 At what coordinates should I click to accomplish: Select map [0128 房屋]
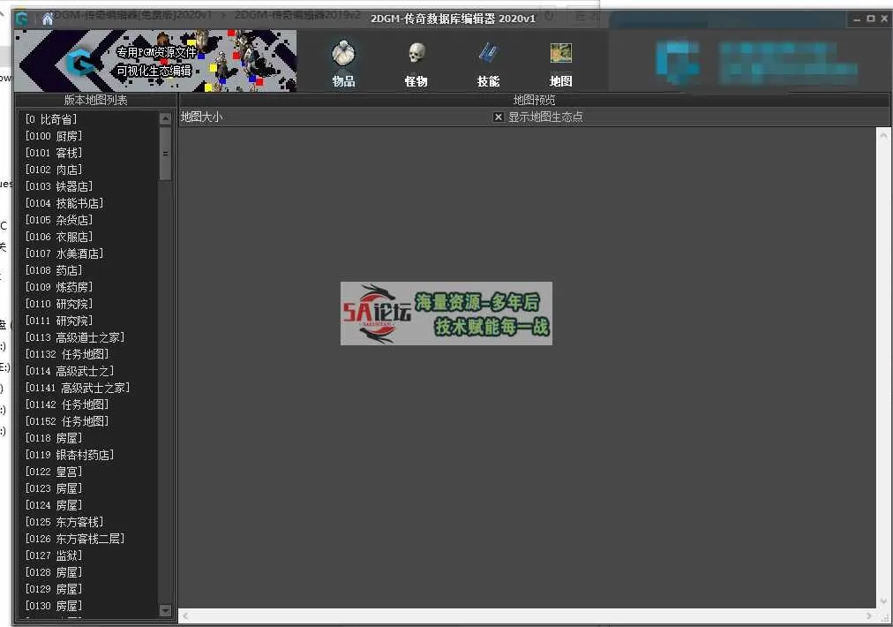54,572
